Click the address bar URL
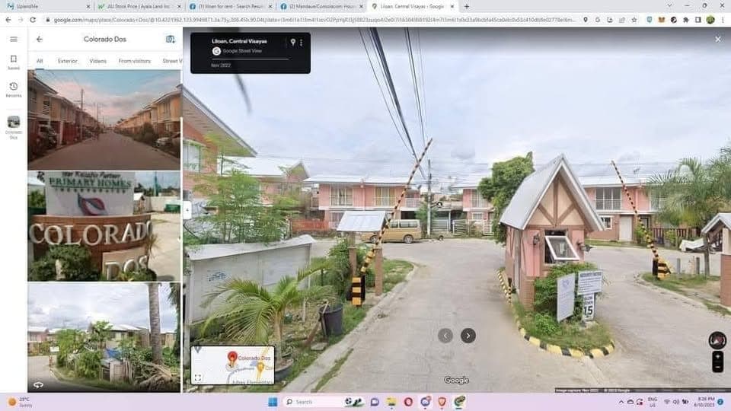Screen dimensions: 731x411 (x=314, y=20)
